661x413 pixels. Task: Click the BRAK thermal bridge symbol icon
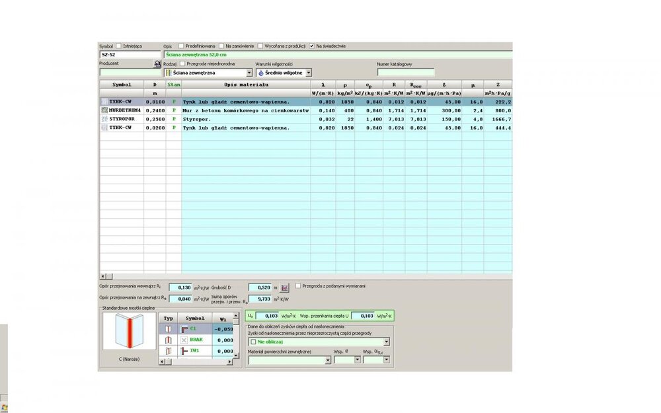[184, 339]
